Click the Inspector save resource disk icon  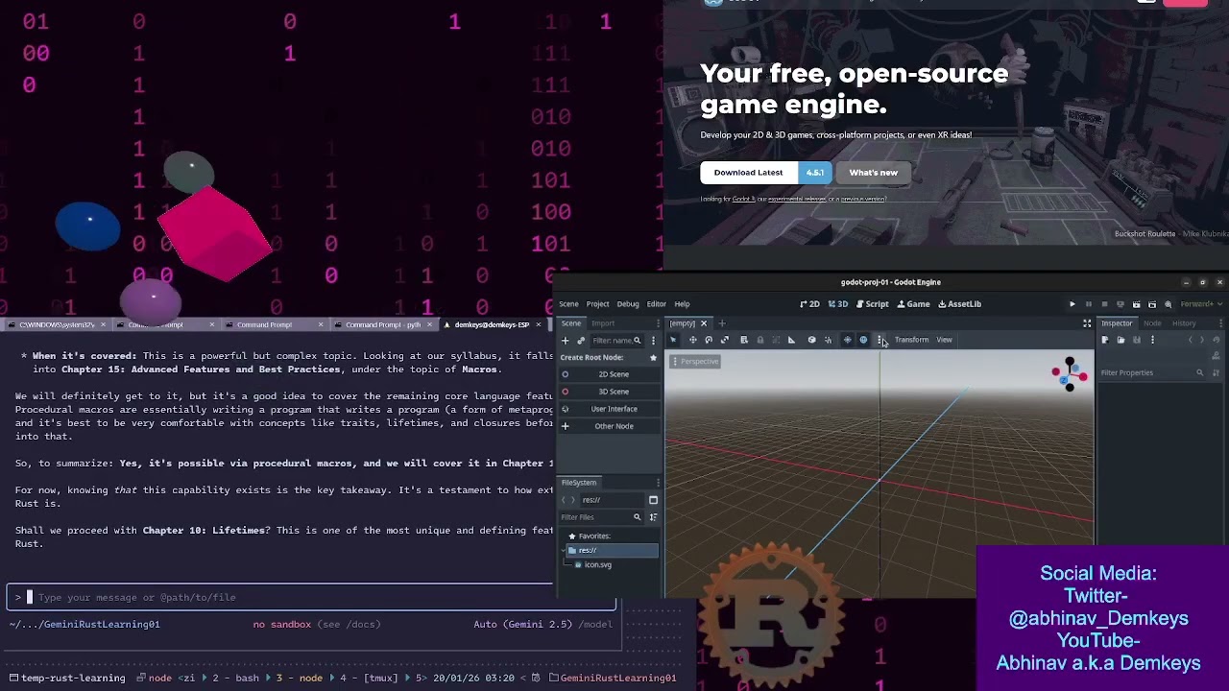1137,340
